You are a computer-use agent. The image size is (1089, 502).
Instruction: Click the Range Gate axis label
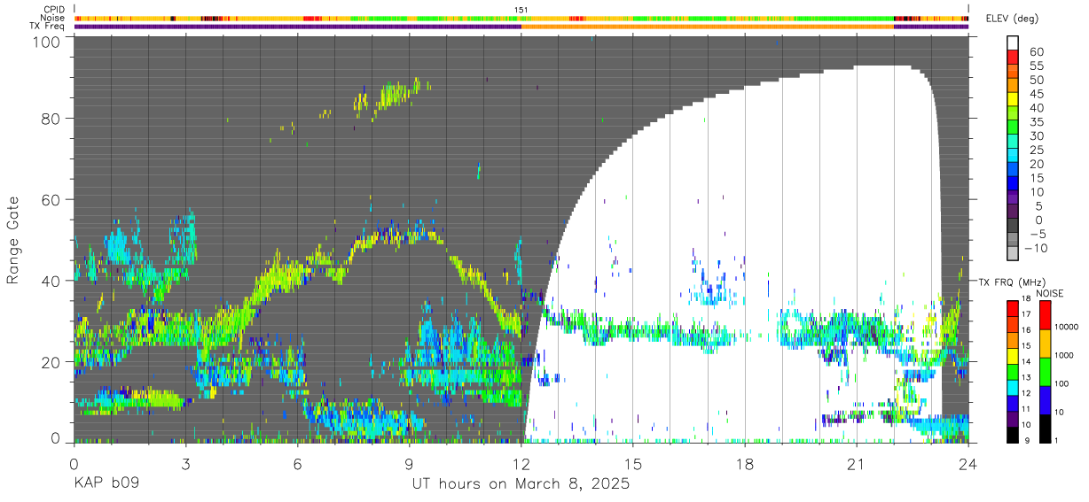pyautogui.click(x=13, y=241)
